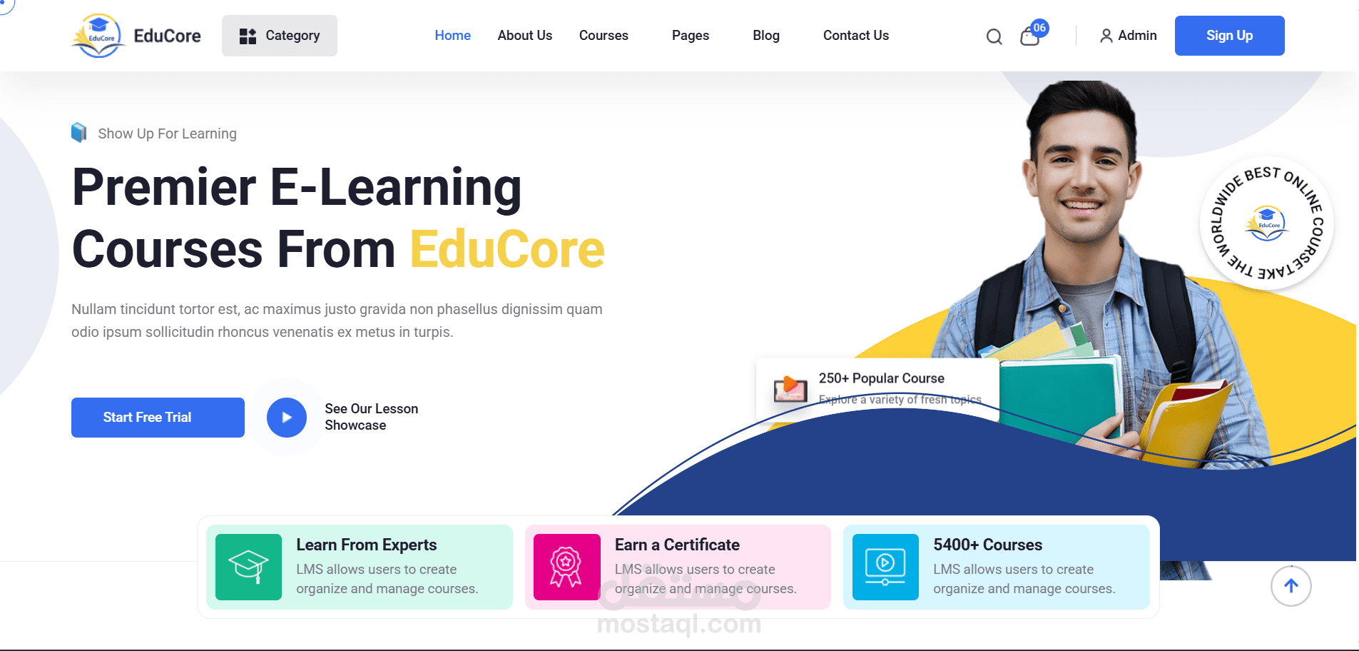This screenshot has width=1359, height=651.
Task: Click the Category grid icon
Action: [x=248, y=36]
